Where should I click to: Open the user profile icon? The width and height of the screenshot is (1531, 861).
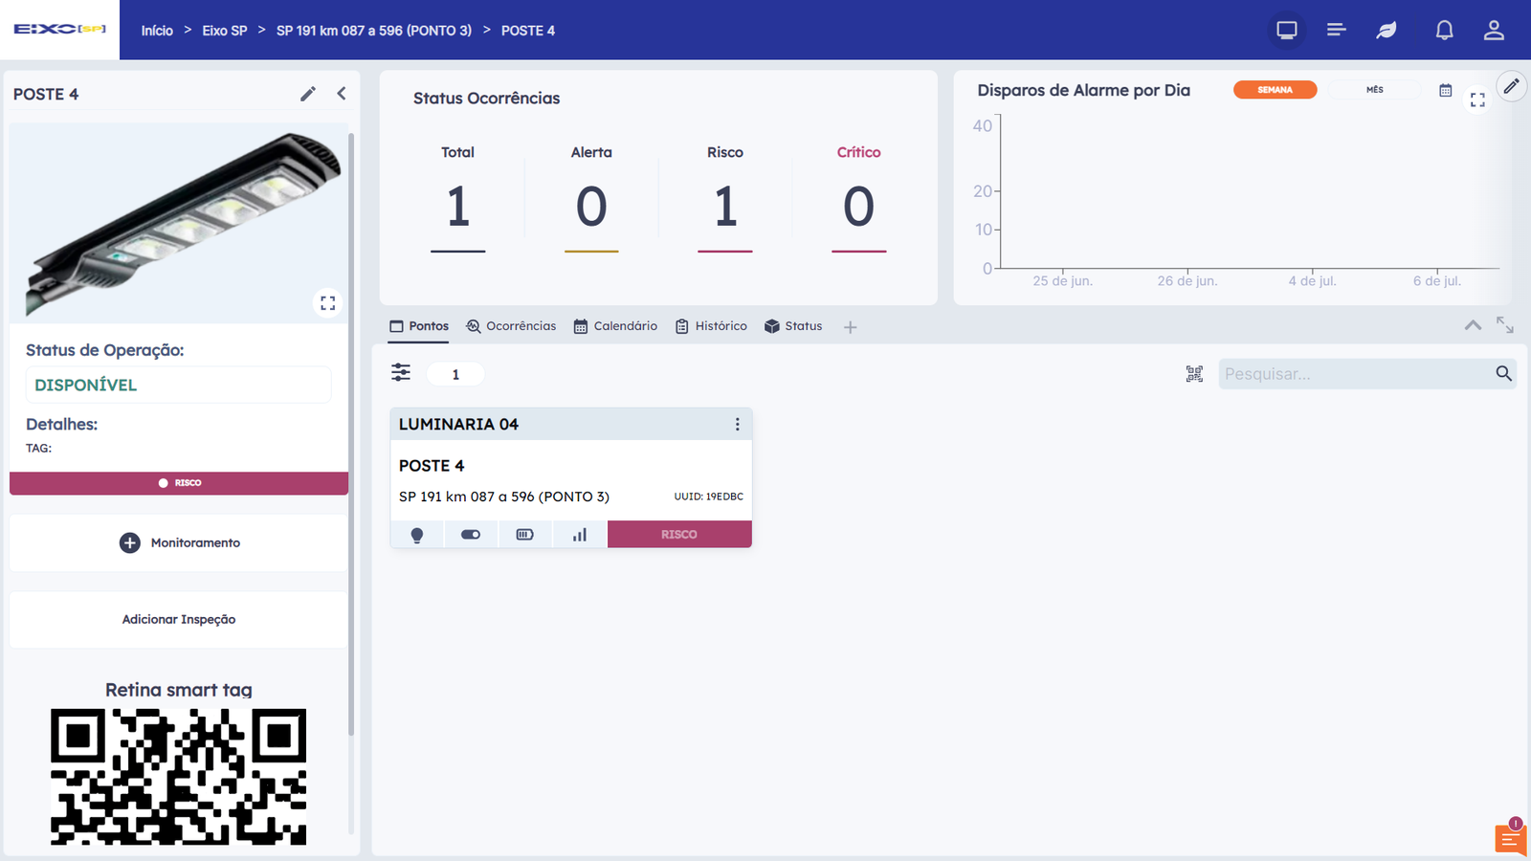pyautogui.click(x=1494, y=31)
